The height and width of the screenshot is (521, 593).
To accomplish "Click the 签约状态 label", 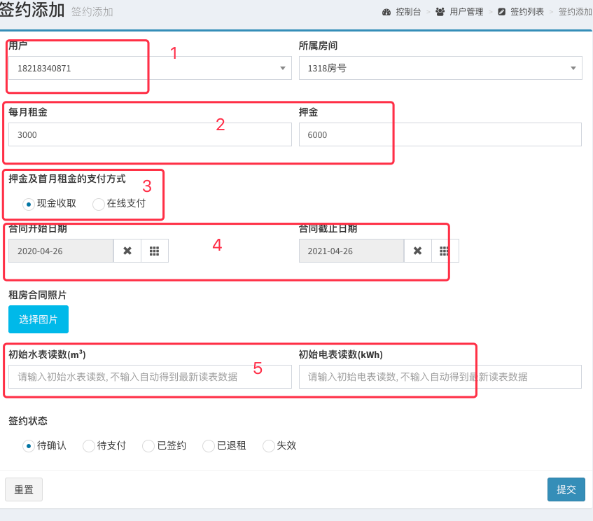I will point(28,421).
